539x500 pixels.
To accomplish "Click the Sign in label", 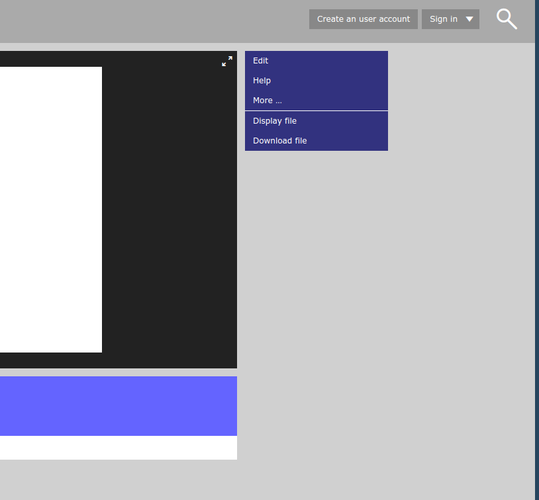I will click(x=443, y=19).
